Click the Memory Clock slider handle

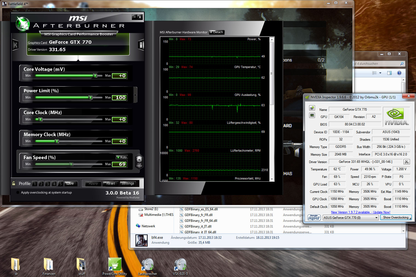coord(57,141)
